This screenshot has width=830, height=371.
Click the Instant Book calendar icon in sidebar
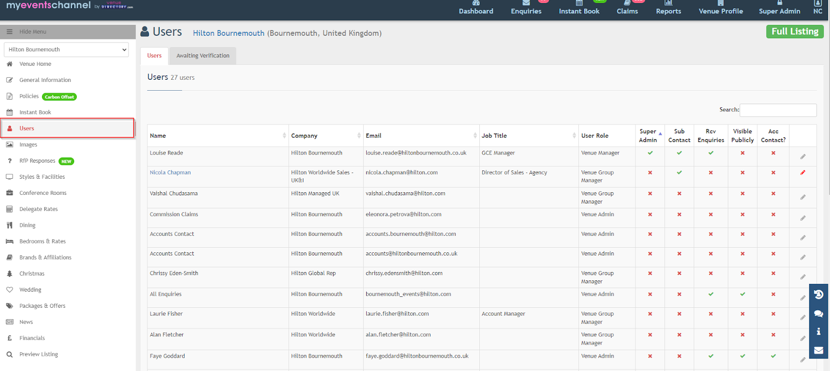pyautogui.click(x=9, y=112)
